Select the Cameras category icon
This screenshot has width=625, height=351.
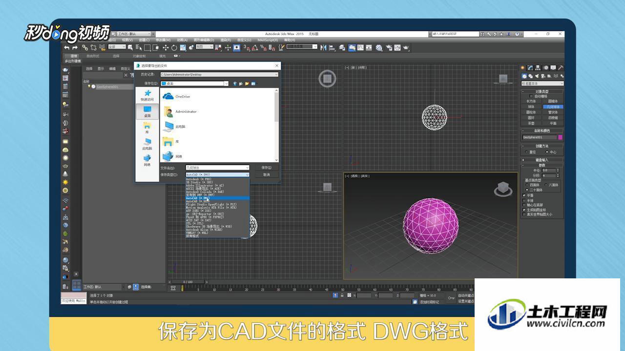pos(543,76)
